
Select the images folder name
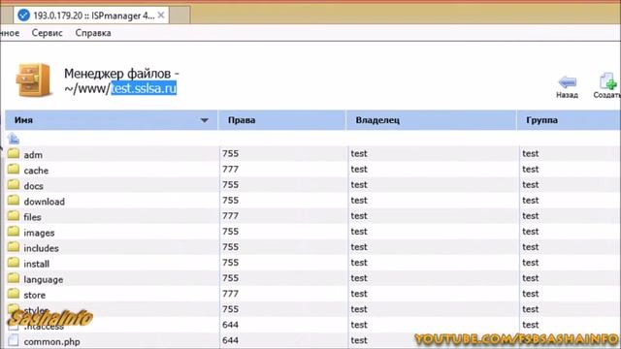[39, 233]
